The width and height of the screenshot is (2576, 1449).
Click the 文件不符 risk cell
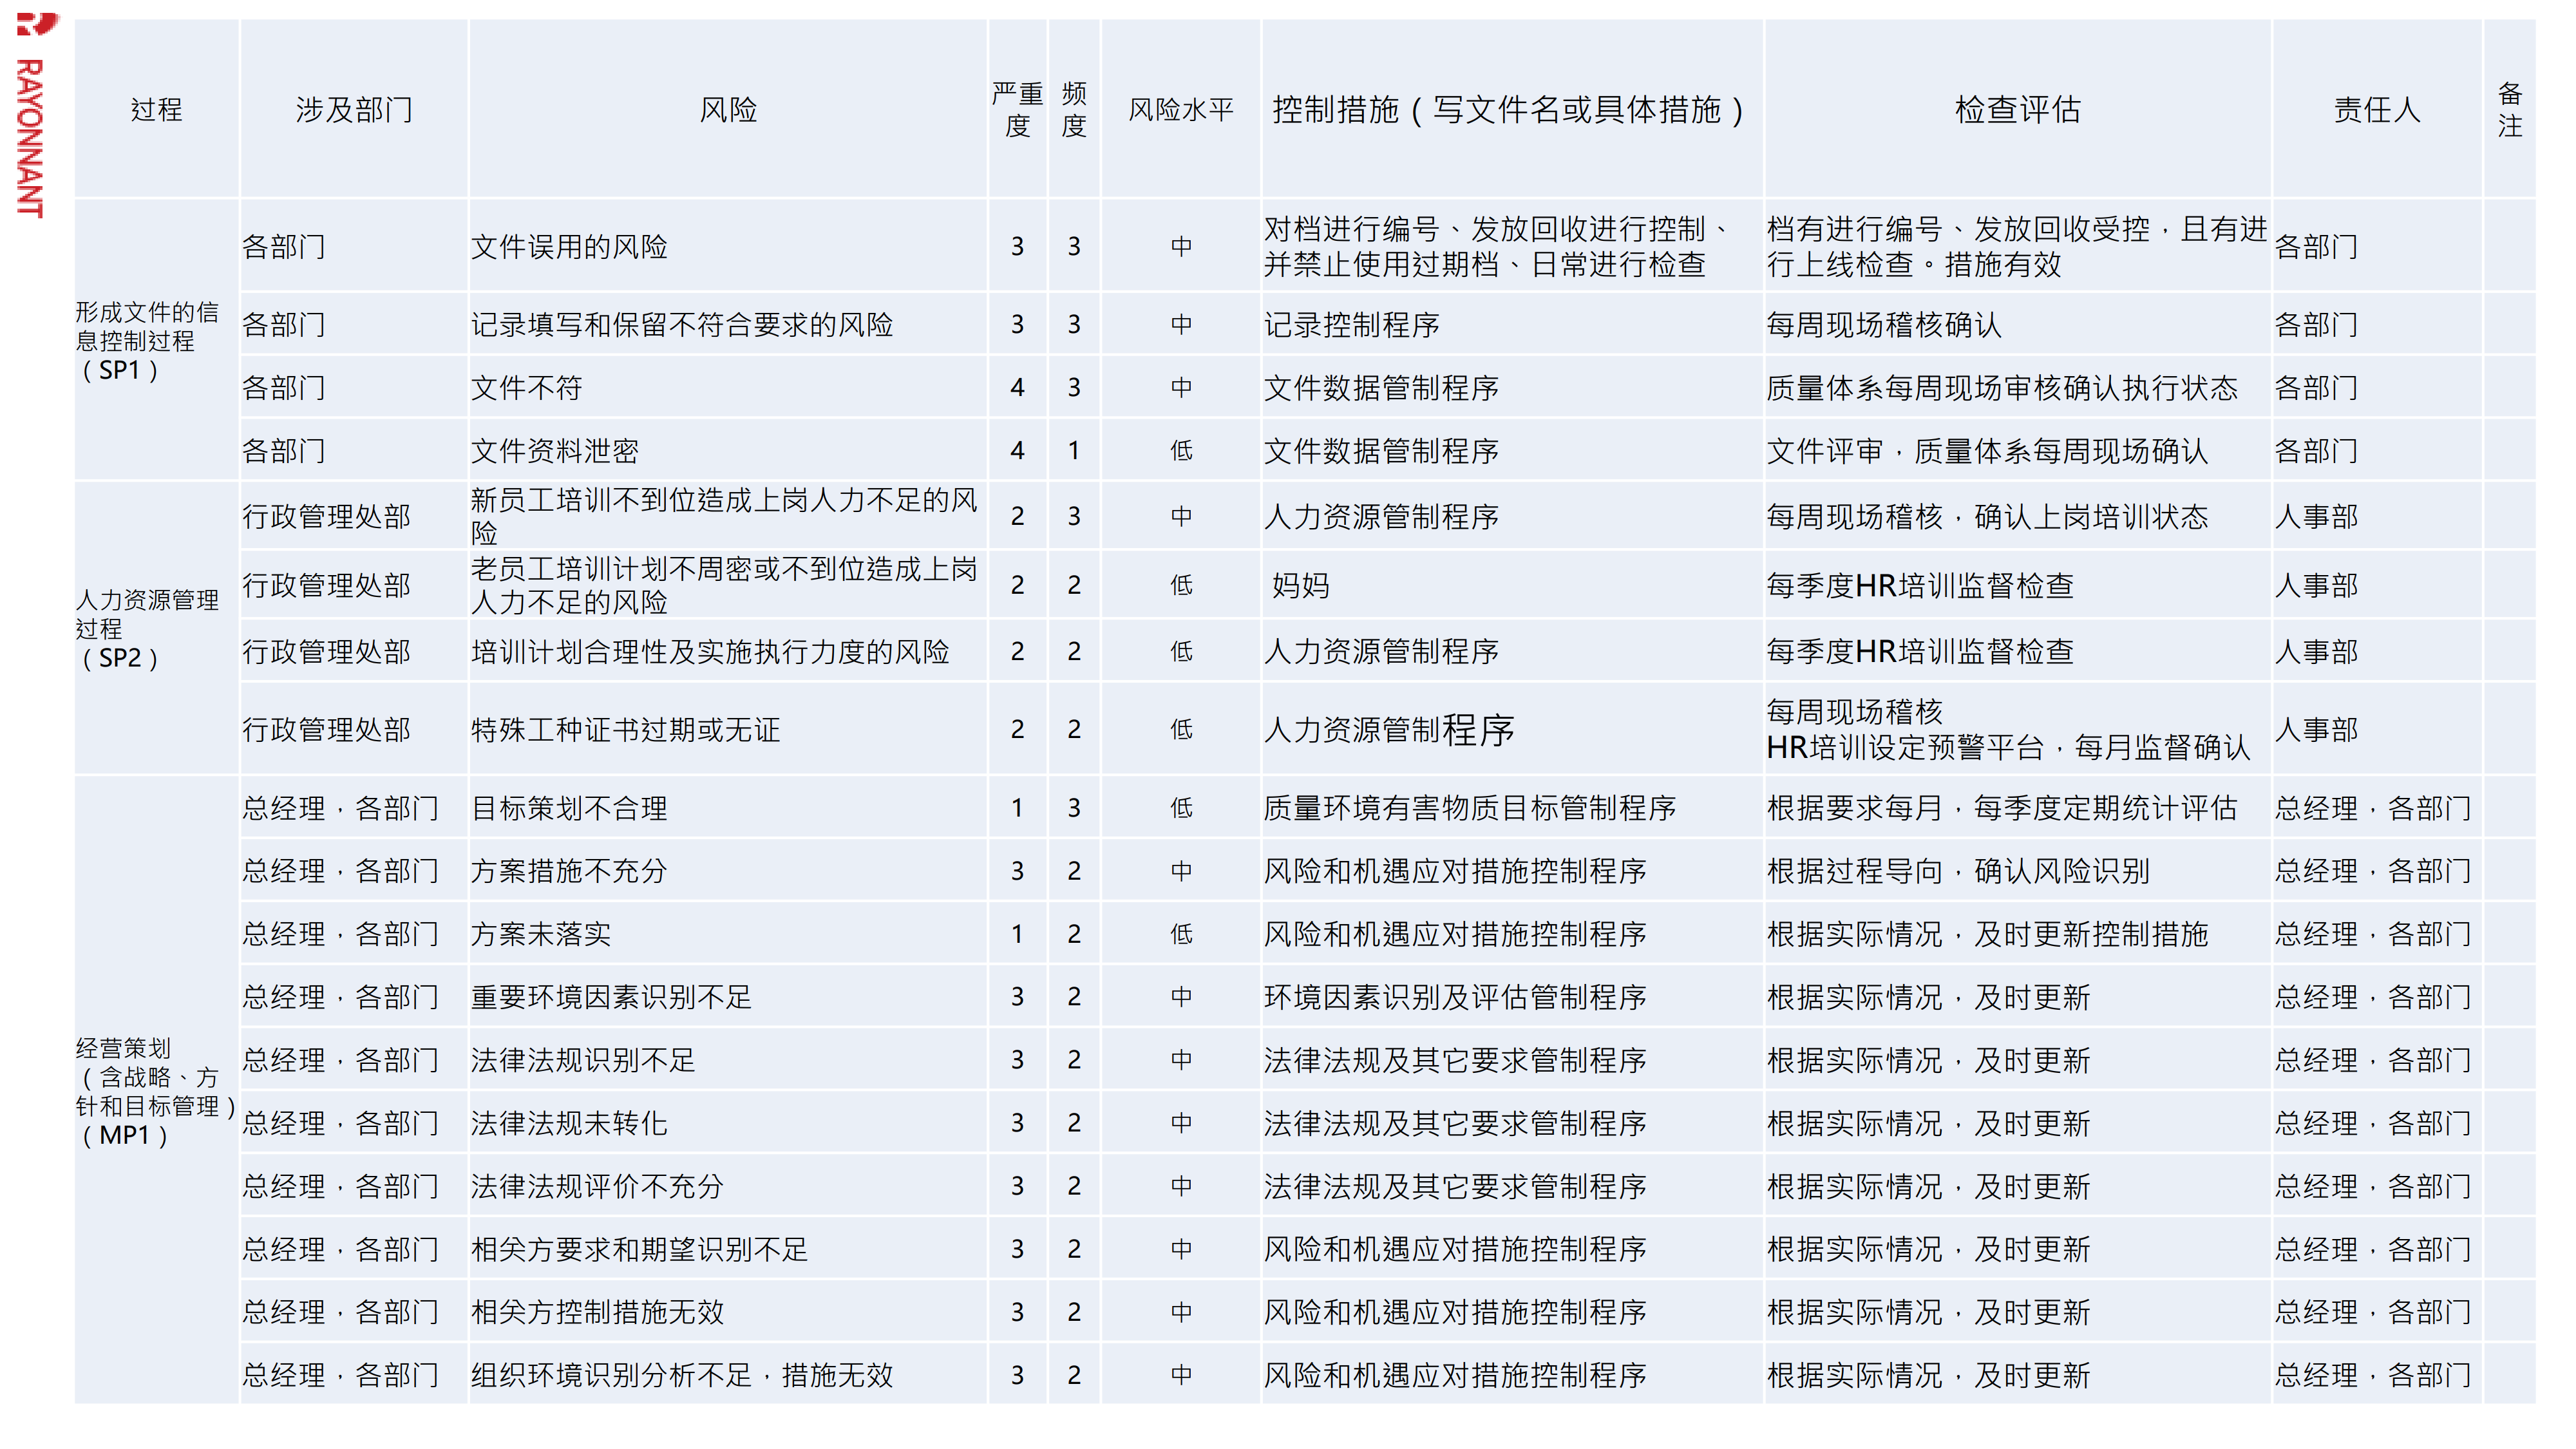coord(728,387)
